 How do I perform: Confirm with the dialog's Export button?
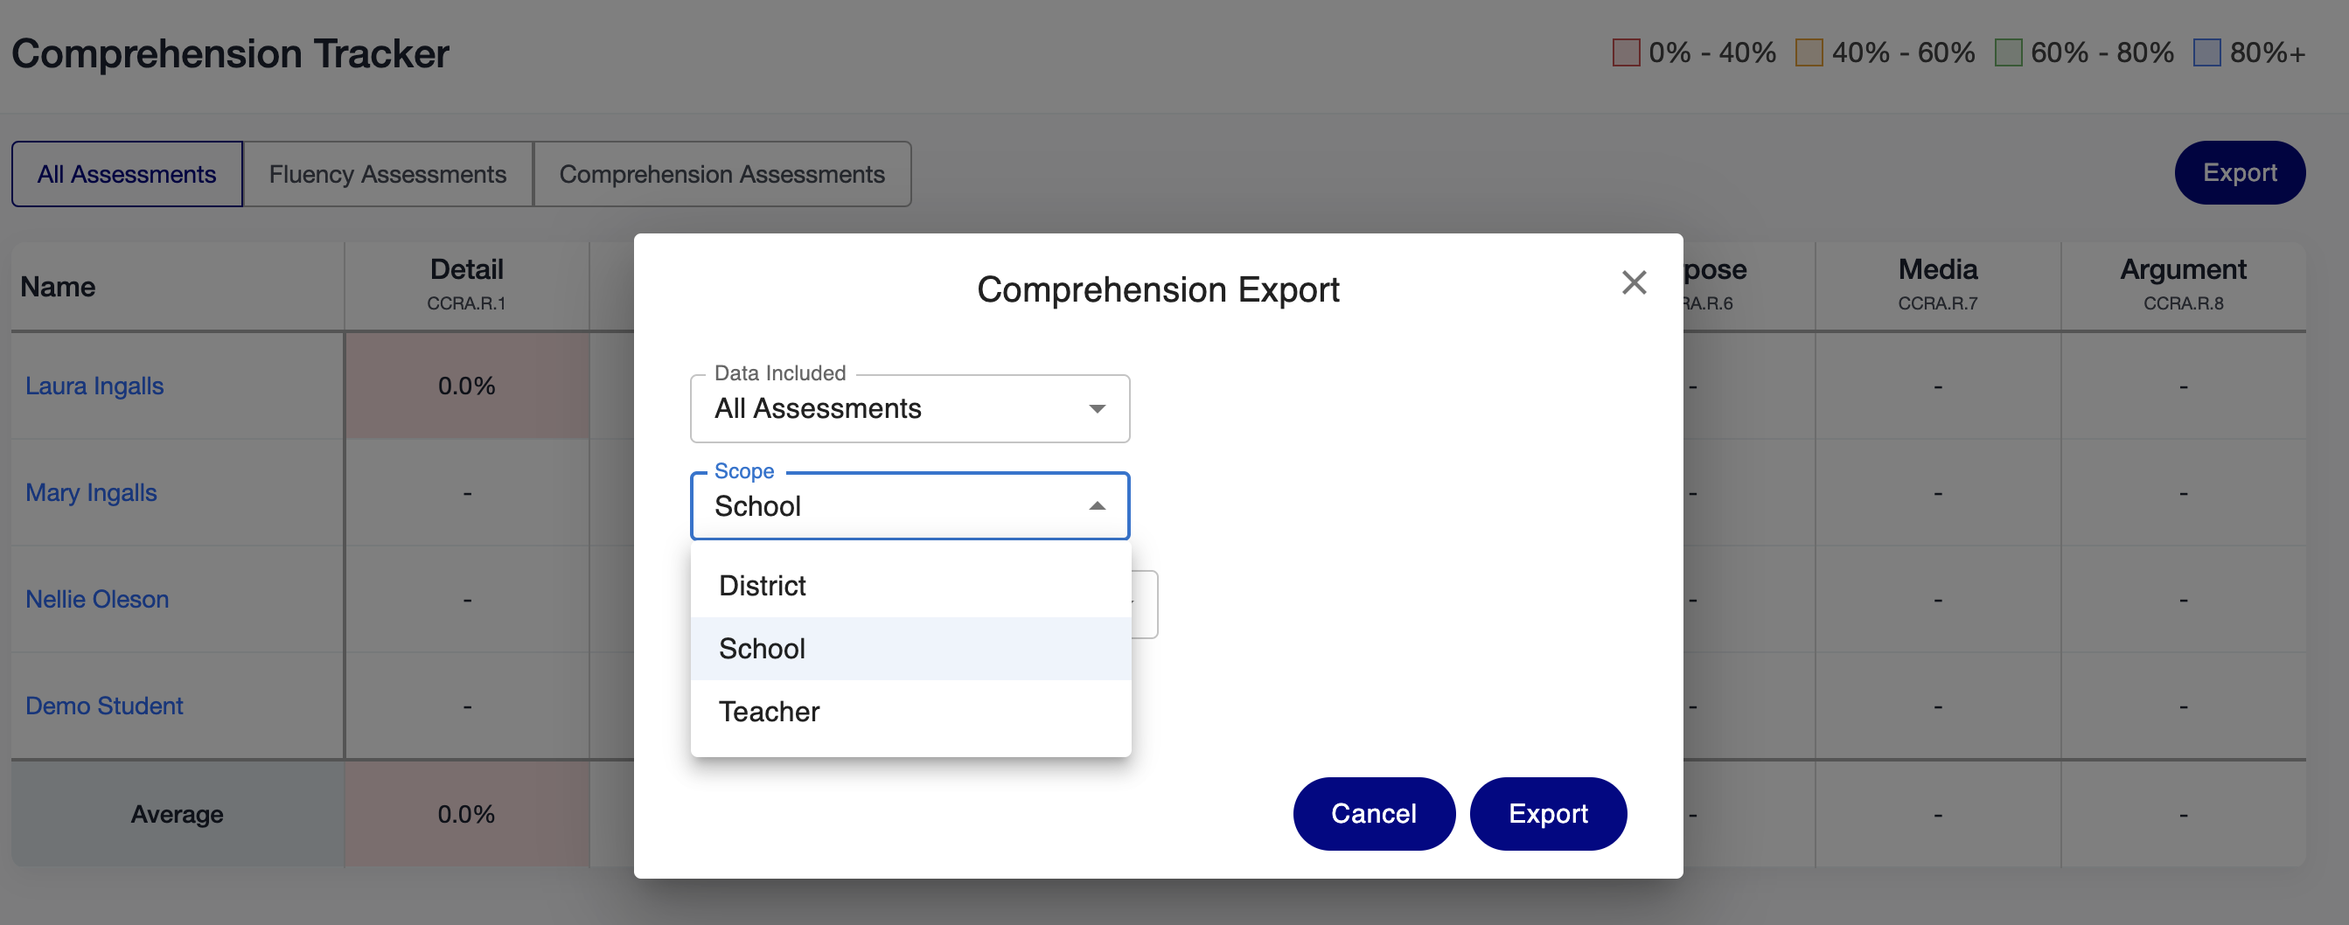tap(1546, 814)
